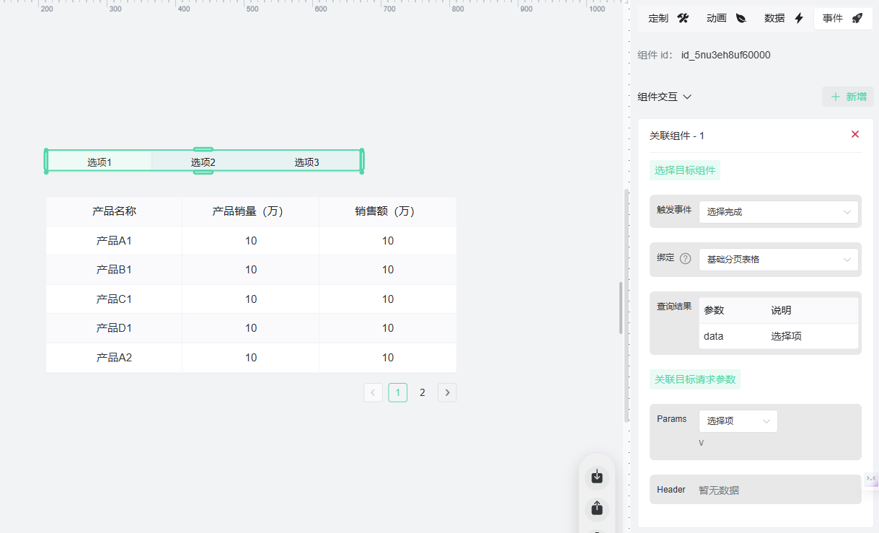Click the 产品C1 table cell
Screen dimensions: 879x533
[114, 299]
